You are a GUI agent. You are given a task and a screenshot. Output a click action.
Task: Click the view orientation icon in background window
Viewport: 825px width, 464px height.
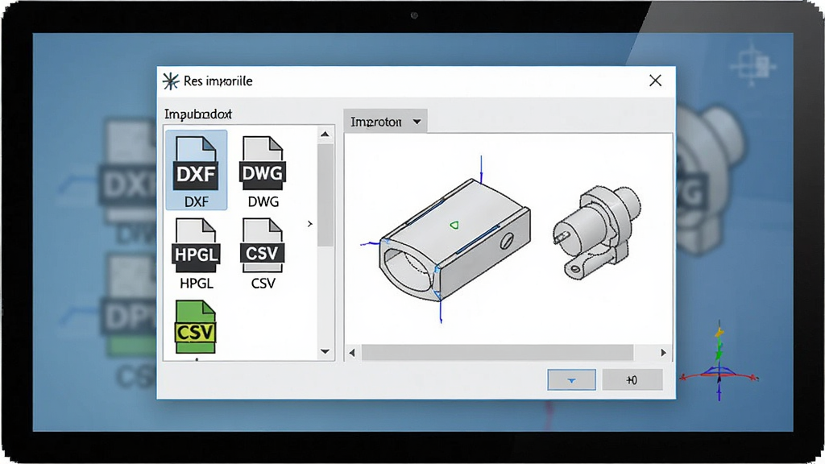click(x=753, y=66)
